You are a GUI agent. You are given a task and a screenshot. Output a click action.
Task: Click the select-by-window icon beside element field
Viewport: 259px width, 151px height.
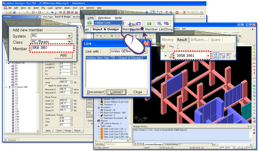[222, 56]
